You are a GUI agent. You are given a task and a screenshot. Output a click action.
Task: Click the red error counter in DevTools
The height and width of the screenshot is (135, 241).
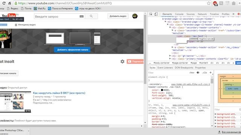[239, 14]
